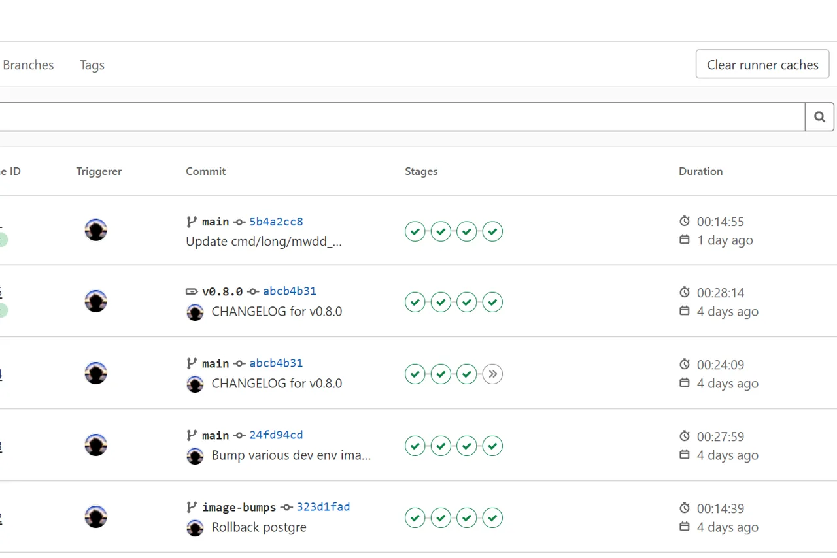Open the image-bumps branch link

(239, 507)
